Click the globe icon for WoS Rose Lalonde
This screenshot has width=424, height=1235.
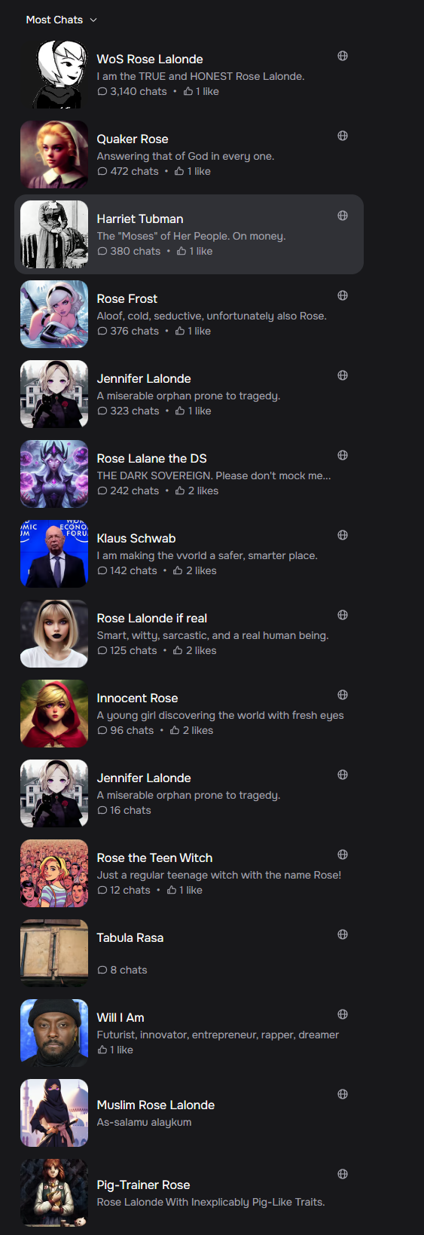[x=343, y=56]
